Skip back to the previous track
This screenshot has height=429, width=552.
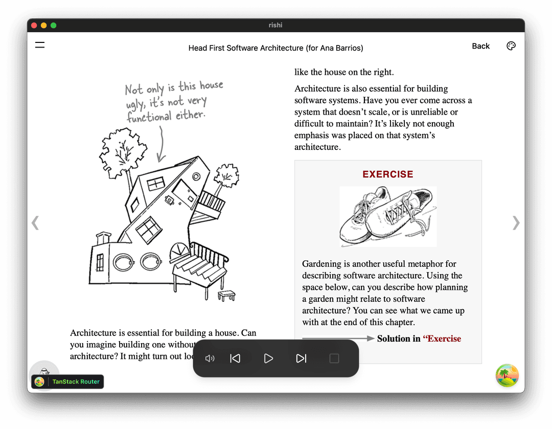235,358
